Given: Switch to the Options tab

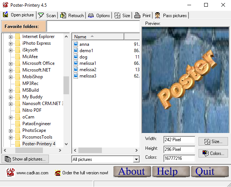Looking at the screenshot, I should [x=99, y=15].
